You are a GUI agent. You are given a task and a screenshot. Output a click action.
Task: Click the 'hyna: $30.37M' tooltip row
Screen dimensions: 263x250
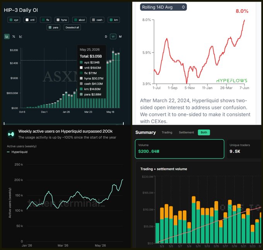point(92,78)
